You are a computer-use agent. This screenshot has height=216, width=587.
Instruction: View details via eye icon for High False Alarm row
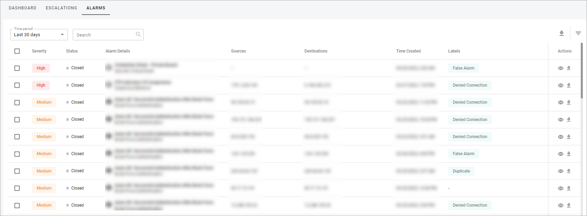pos(561,68)
